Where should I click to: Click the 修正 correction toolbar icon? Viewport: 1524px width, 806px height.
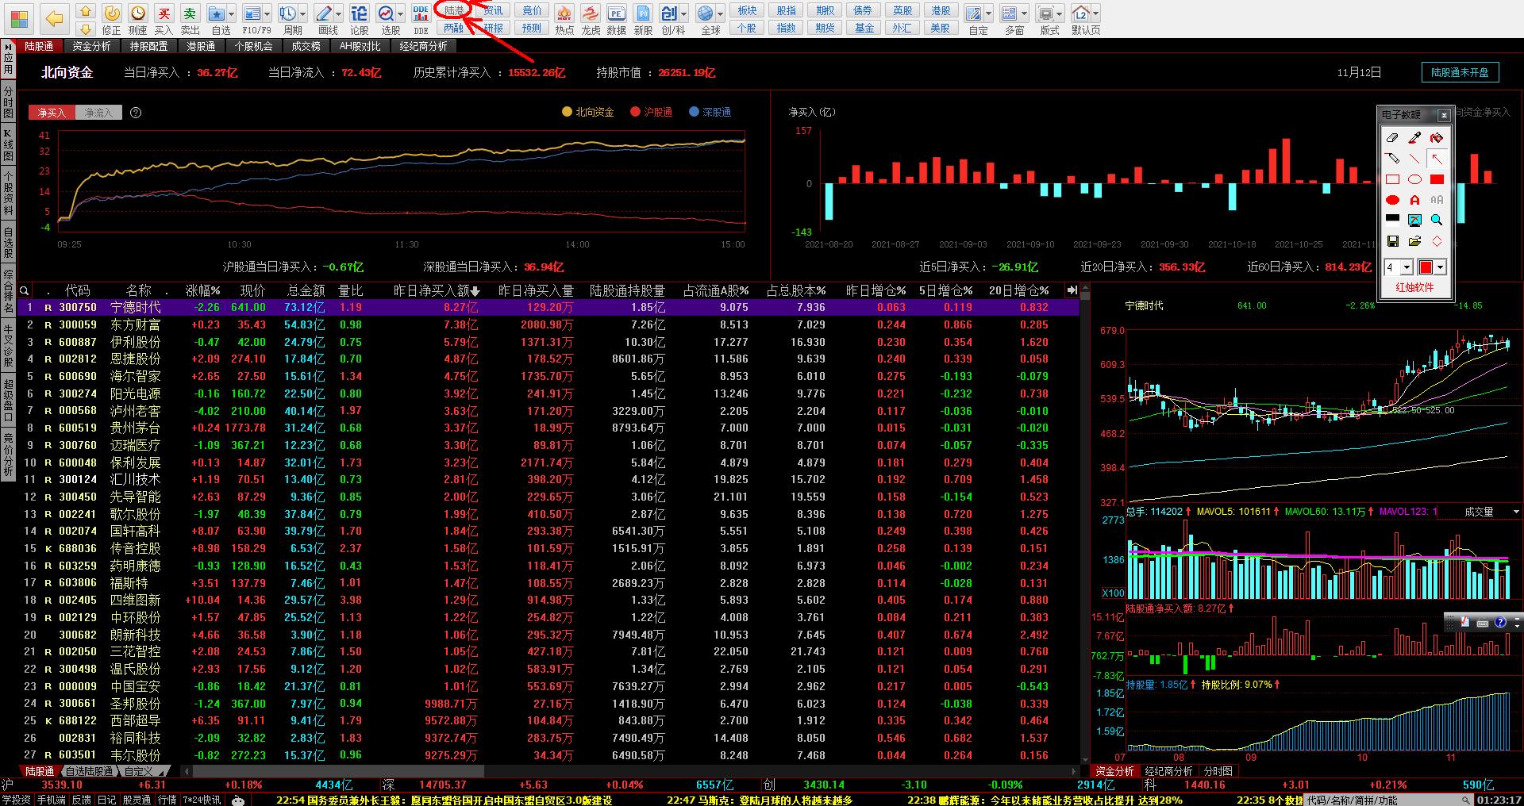[112, 13]
